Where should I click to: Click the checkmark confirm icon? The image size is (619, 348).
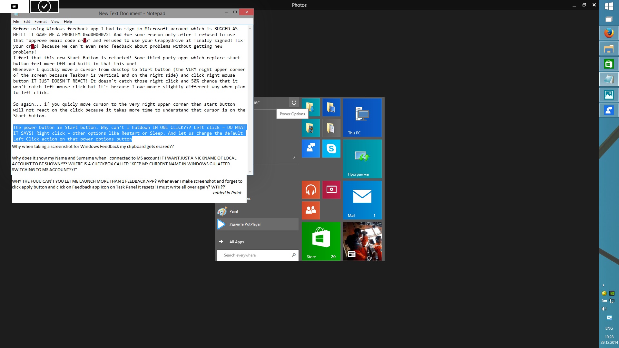tap(44, 6)
